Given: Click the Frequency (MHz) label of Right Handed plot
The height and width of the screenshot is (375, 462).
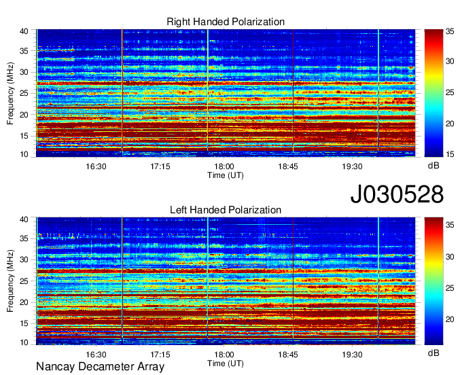Looking at the screenshot, I should 10,93.
